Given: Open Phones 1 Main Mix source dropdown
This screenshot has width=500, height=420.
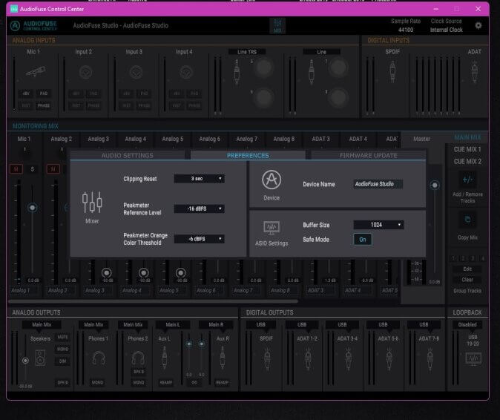Looking at the screenshot, I should (93, 325).
